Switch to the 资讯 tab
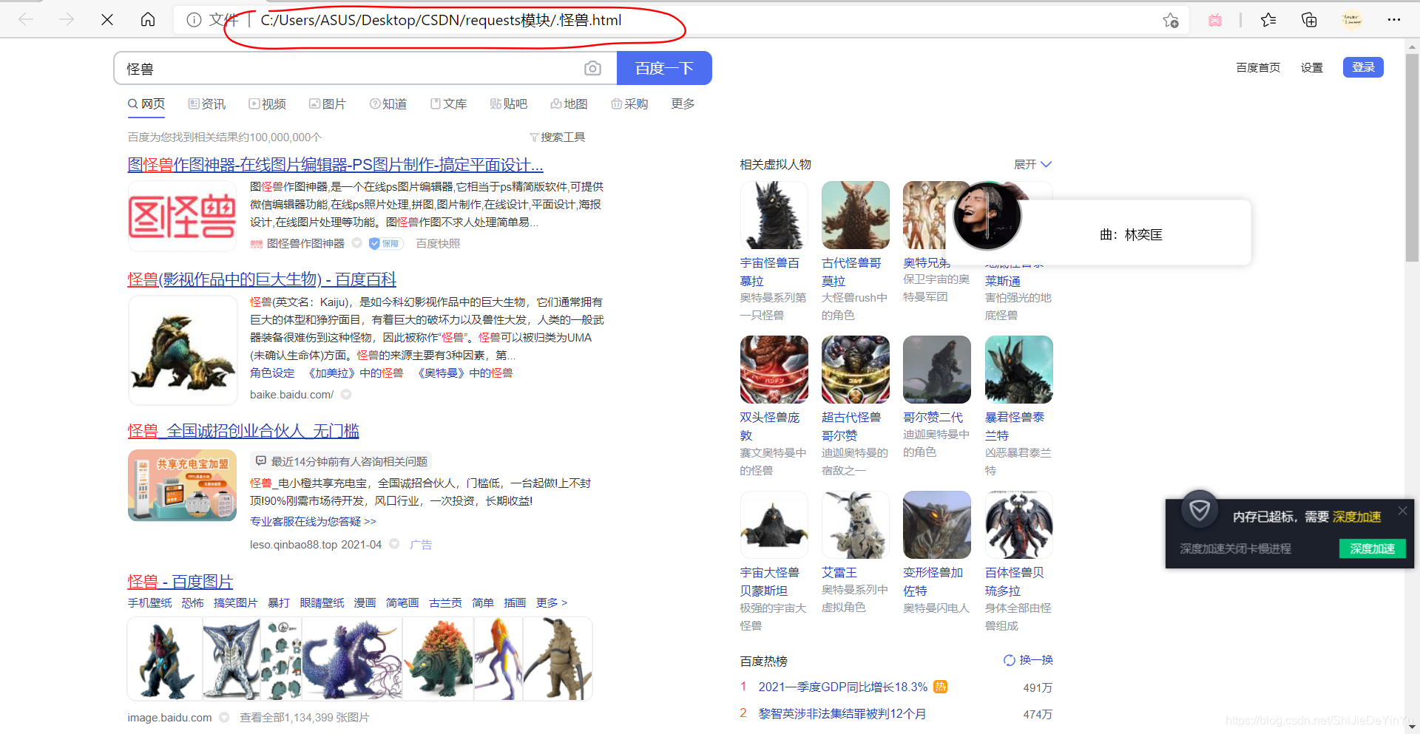 pos(207,103)
